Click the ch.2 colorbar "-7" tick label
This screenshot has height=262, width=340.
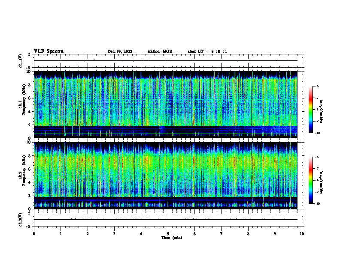(317, 169)
